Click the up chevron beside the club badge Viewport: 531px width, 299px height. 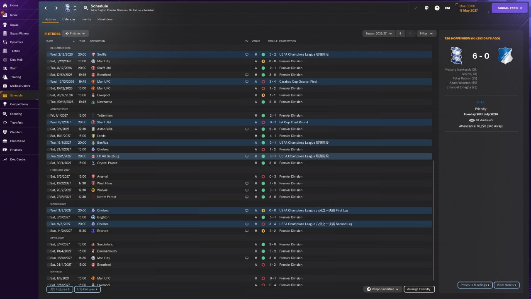75,6
